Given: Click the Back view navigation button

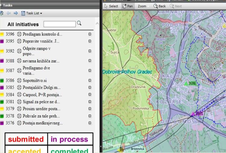Looking at the screenshot, I should (160, 6).
